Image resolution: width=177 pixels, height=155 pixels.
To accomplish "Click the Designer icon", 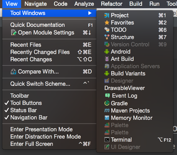I will [x=107, y=81].
